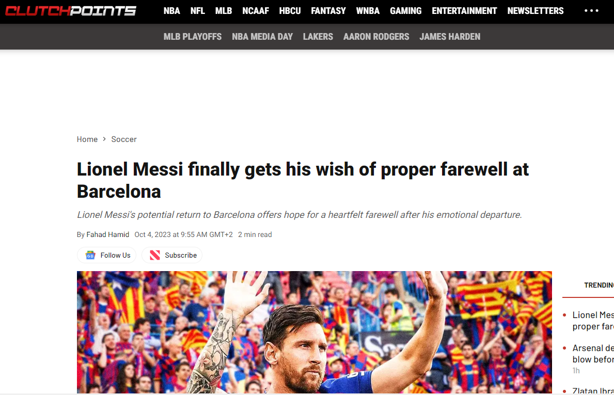Click the breadcrumb chevron after Home
Image resolution: width=614 pixels, height=395 pixels.
tap(104, 139)
